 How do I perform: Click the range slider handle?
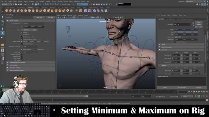click(87, 96)
